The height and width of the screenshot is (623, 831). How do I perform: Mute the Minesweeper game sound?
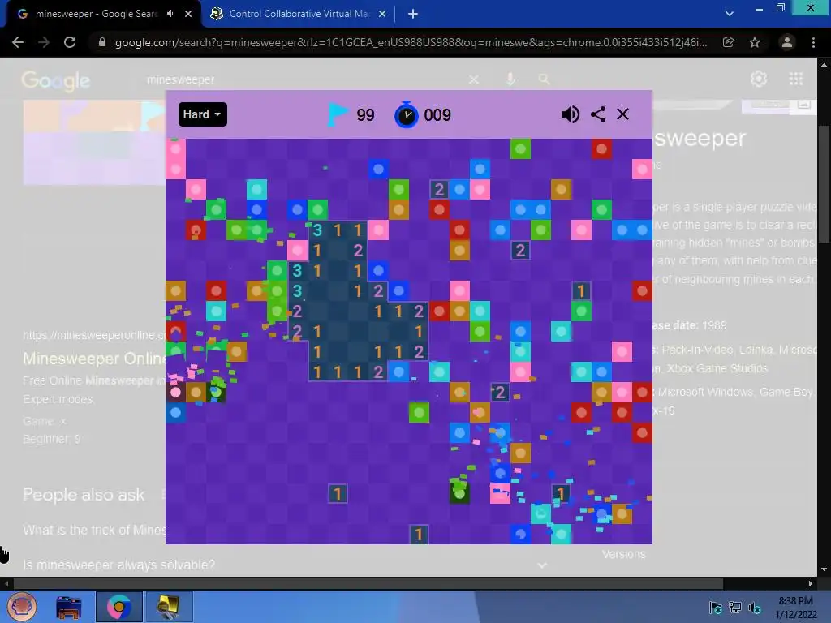click(x=571, y=114)
